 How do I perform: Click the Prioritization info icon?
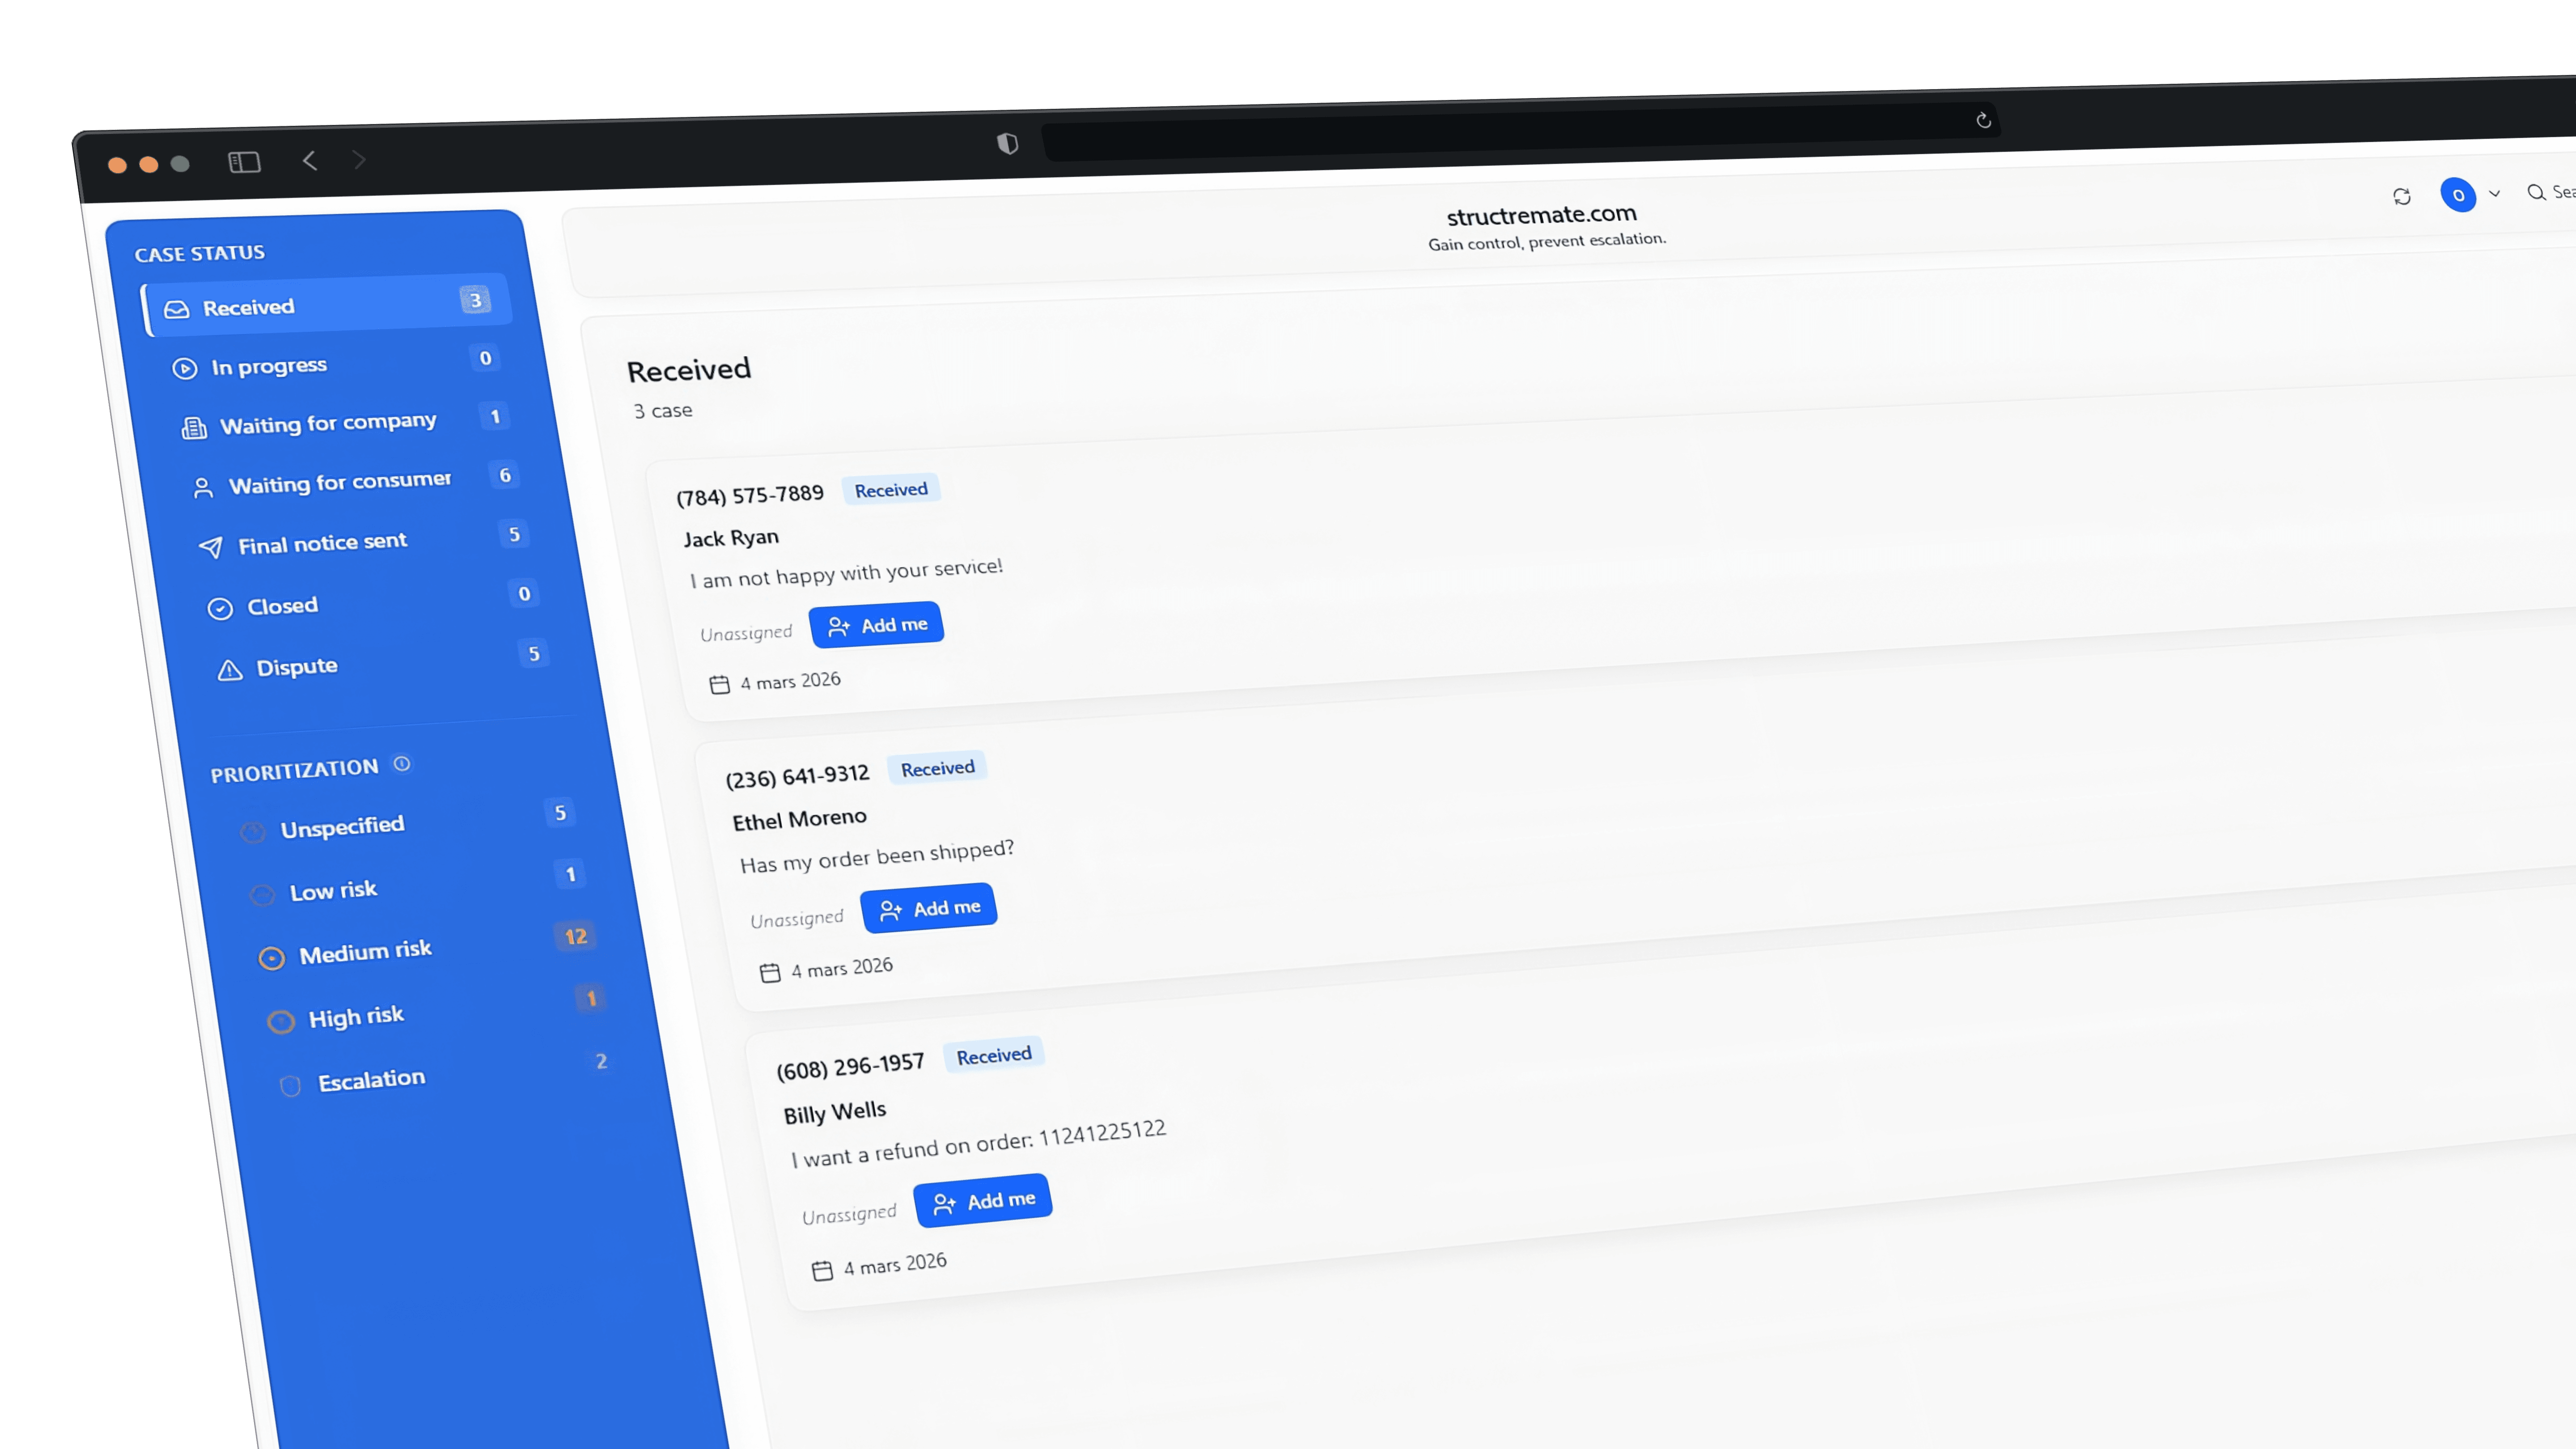(x=402, y=764)
